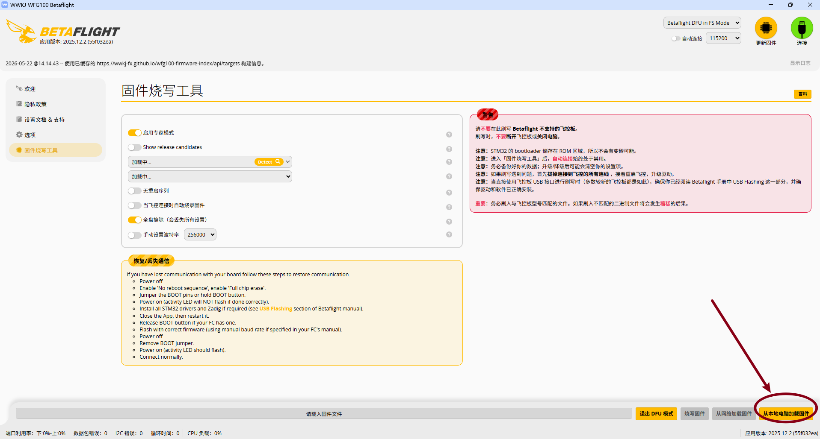820x439 pixels.
Task: Click 应用版本 text in the status bar
Action: (x=782, y=433)
